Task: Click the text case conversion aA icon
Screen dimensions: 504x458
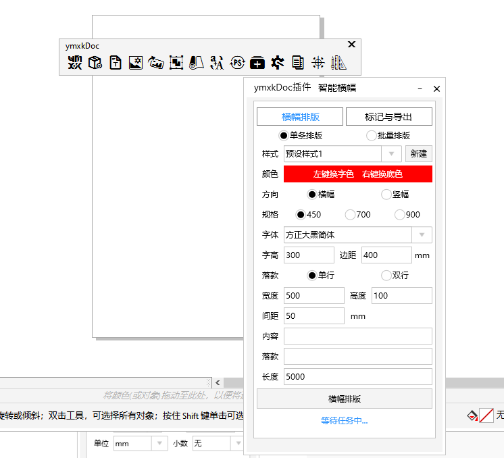Action: 217,62
